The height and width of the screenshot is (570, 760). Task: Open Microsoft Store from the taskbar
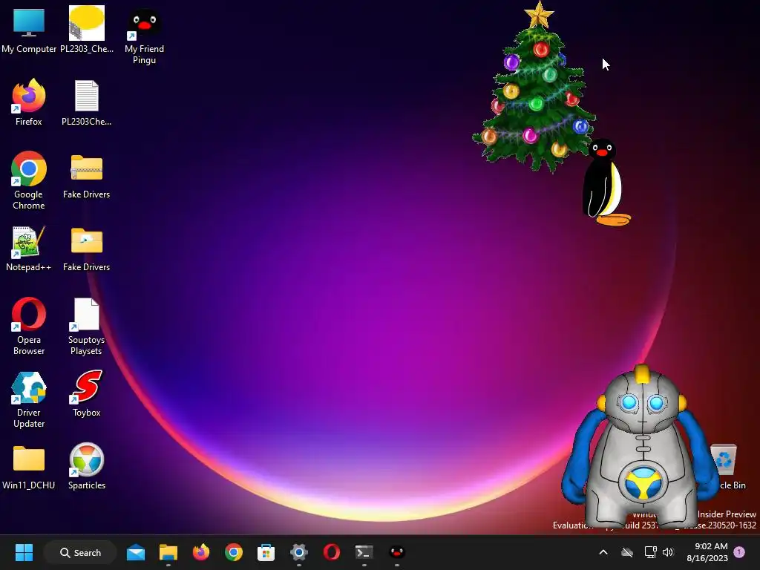pyautogui.click(x=266, y=552)
